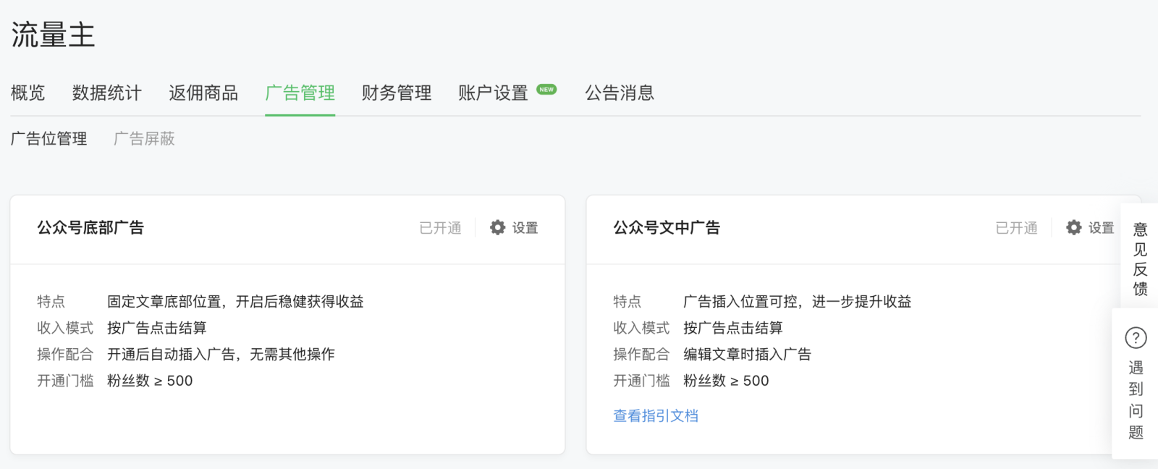
Task: Switch to the 数据统计 tab
Action: coord(107,93)
